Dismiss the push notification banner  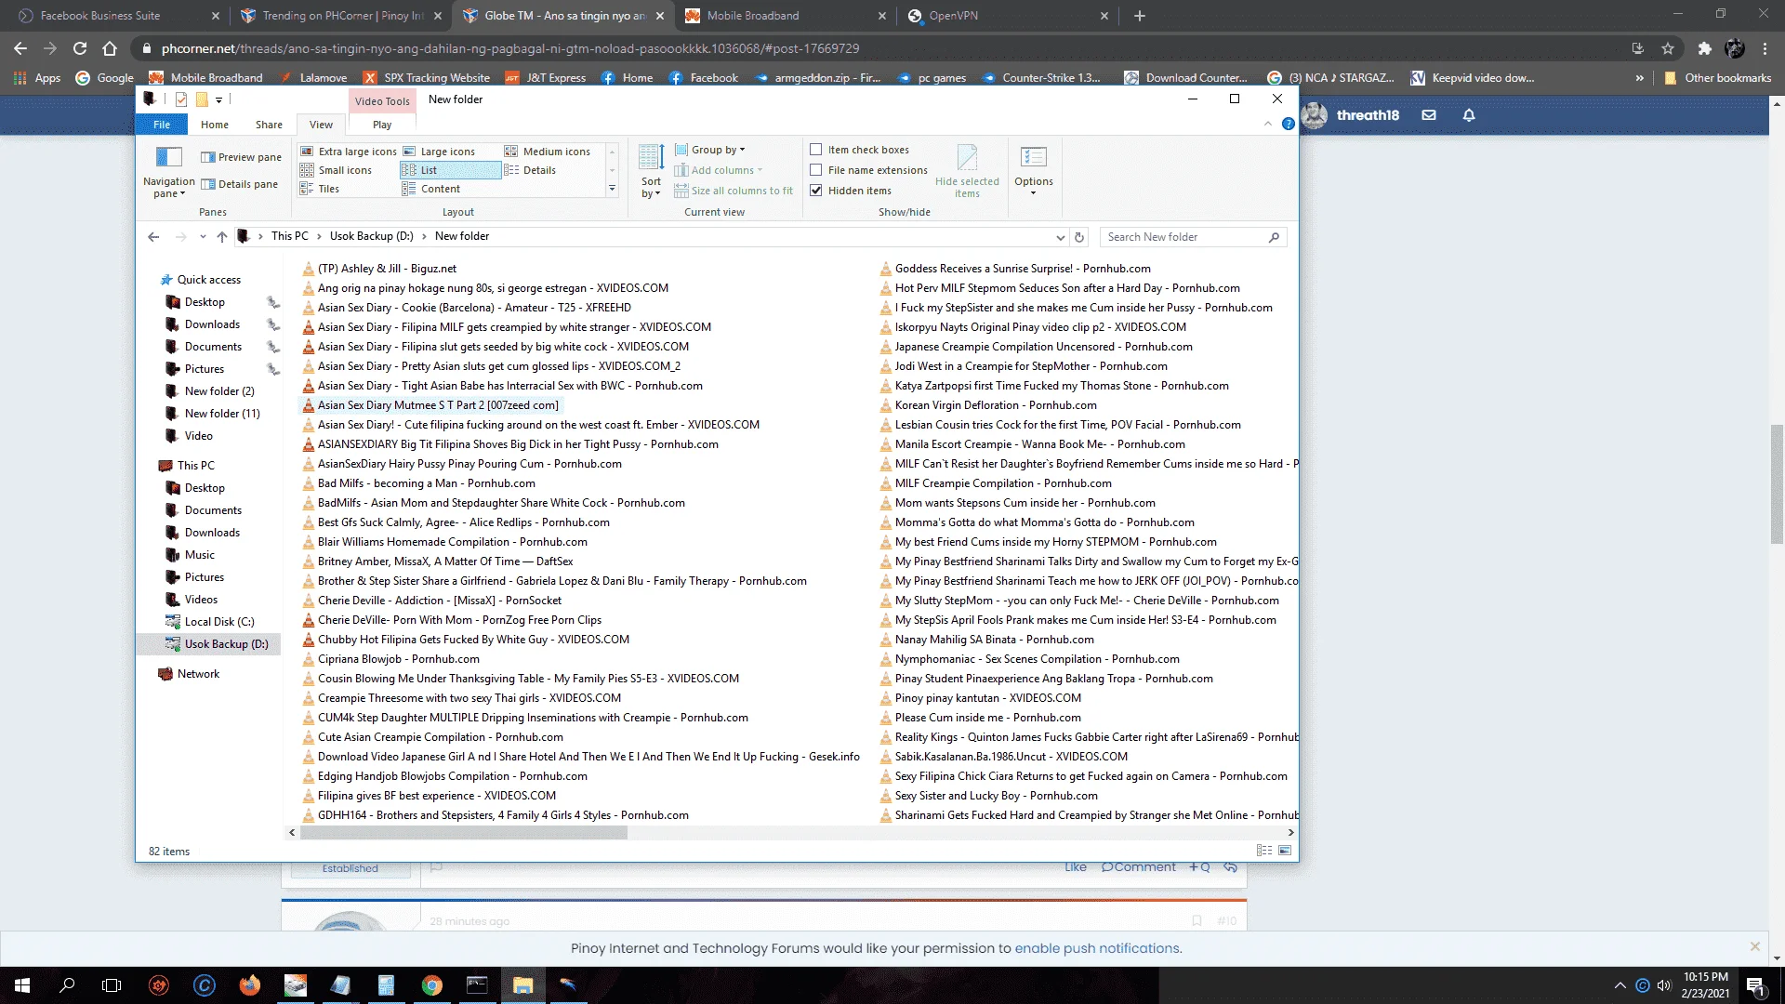(x=1754, y=946)
